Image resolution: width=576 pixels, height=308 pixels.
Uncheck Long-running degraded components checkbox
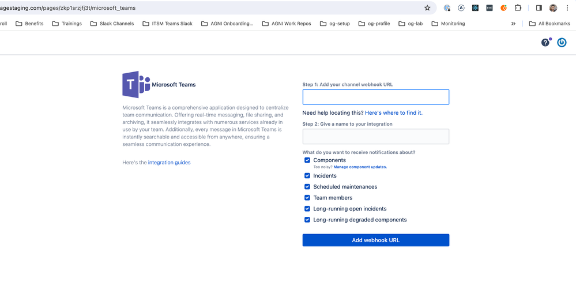tap(307, 220)
